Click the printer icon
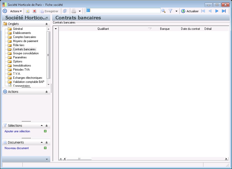 pos(74,11)
